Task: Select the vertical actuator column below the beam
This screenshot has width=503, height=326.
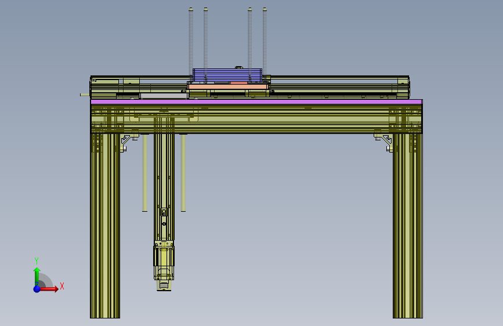Action: coord(164,187)
